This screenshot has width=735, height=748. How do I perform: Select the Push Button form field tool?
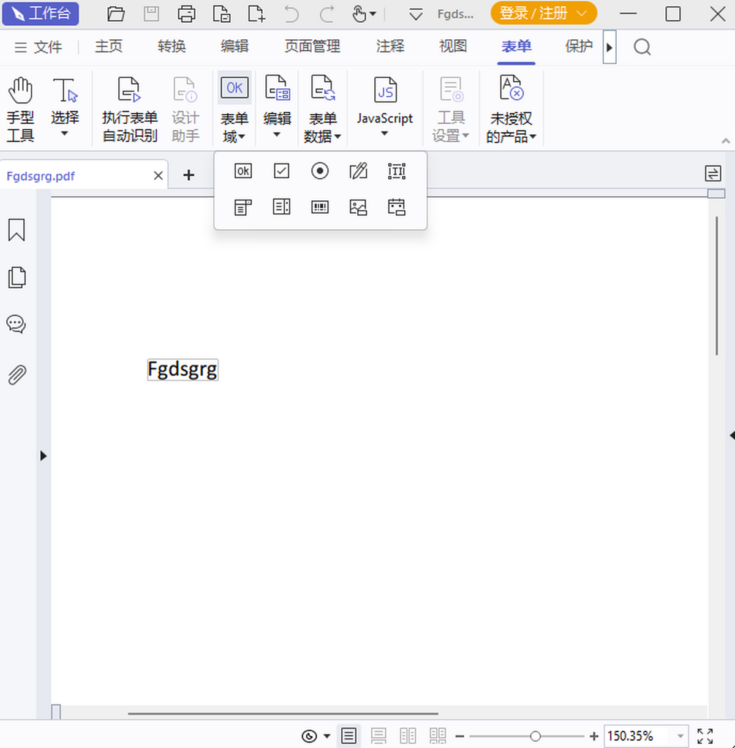click(243, 171)
